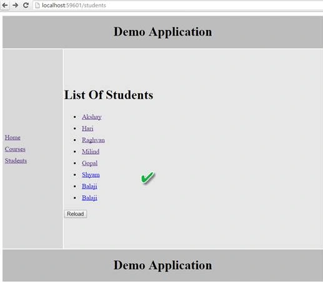The height and width of the screenshot is (282, 323).
Task: Refresh the page with reload icon
Action: (x=26, y=5)
